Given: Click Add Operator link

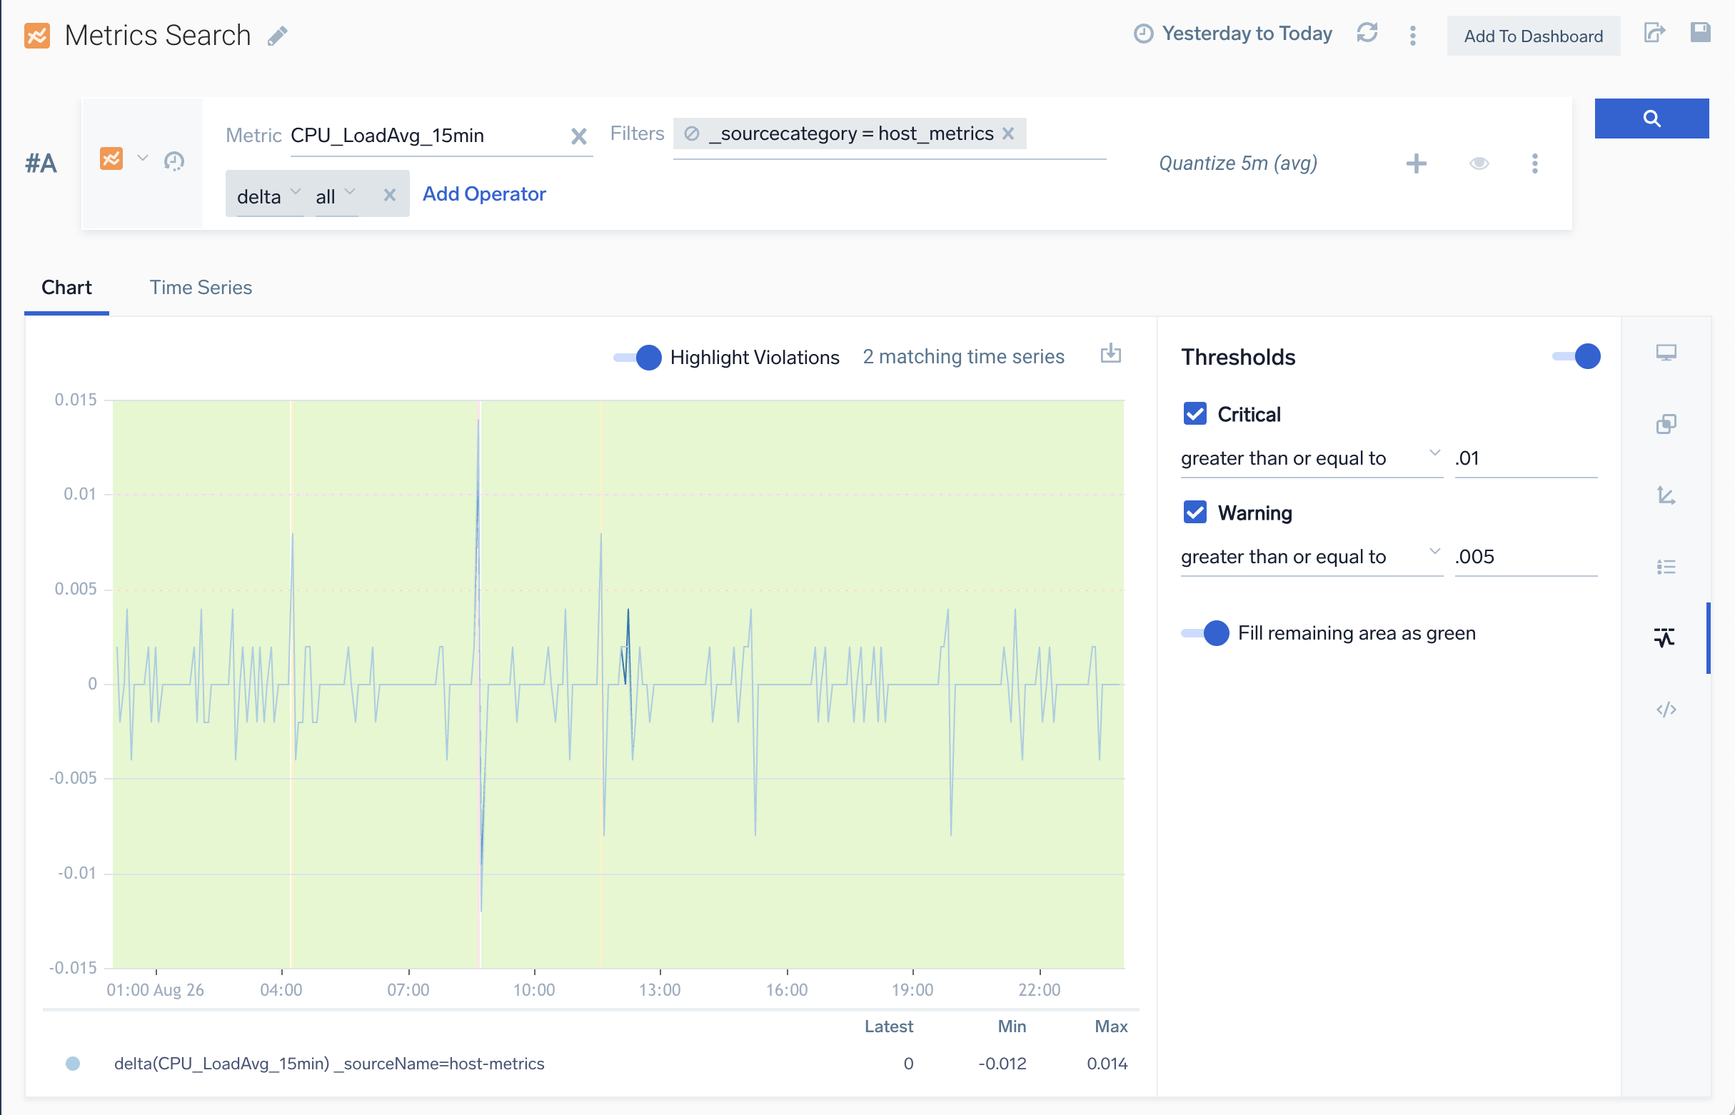Looking at the screenshot, I should click(483, 194).
